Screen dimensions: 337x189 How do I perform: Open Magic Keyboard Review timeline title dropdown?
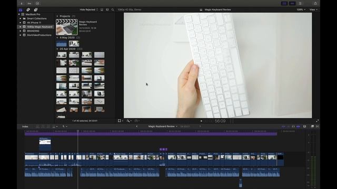163,127
